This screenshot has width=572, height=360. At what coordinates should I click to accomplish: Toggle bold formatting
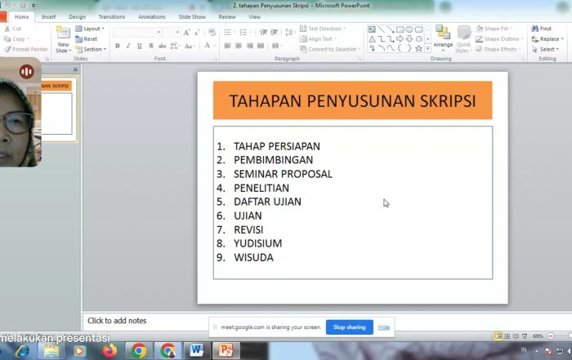[118, 46]
